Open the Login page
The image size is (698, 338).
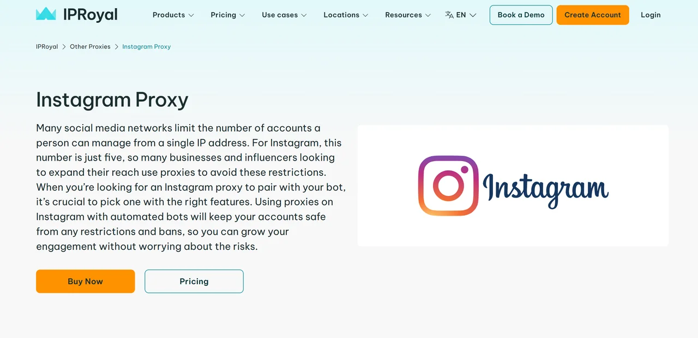tap(650, 15)
